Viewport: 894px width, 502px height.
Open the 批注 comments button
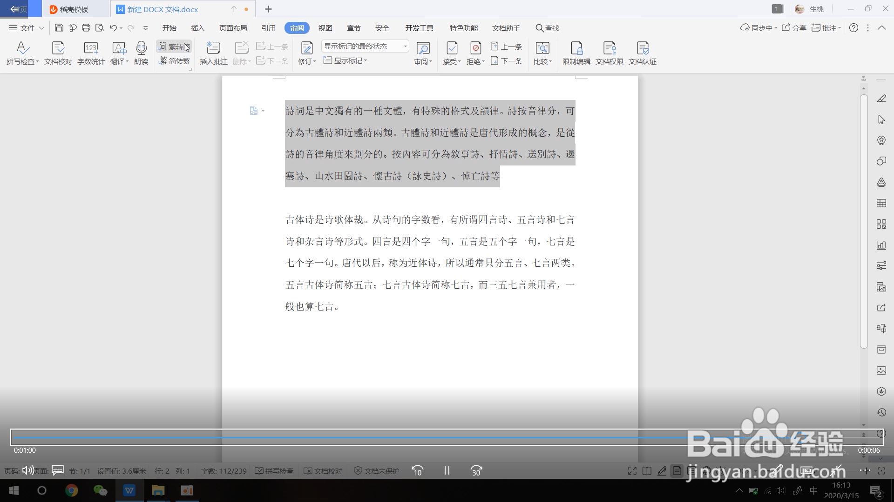826,28
